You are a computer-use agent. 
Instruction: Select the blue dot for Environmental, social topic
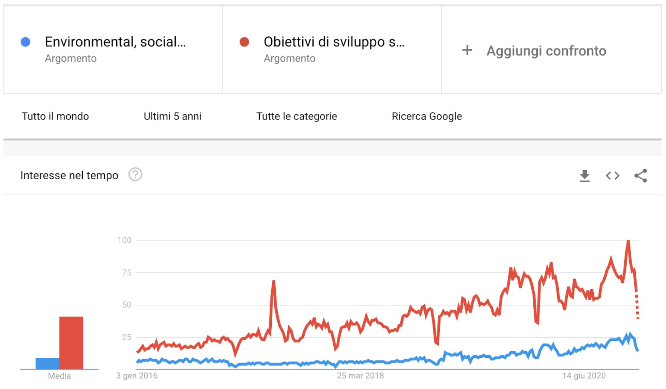point(25,41)
